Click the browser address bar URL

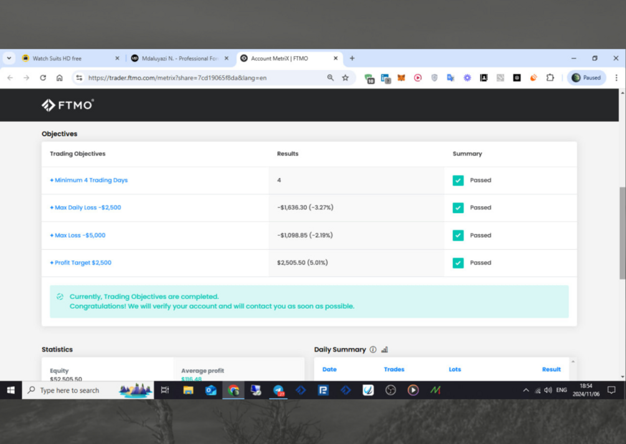pos(178,78)
